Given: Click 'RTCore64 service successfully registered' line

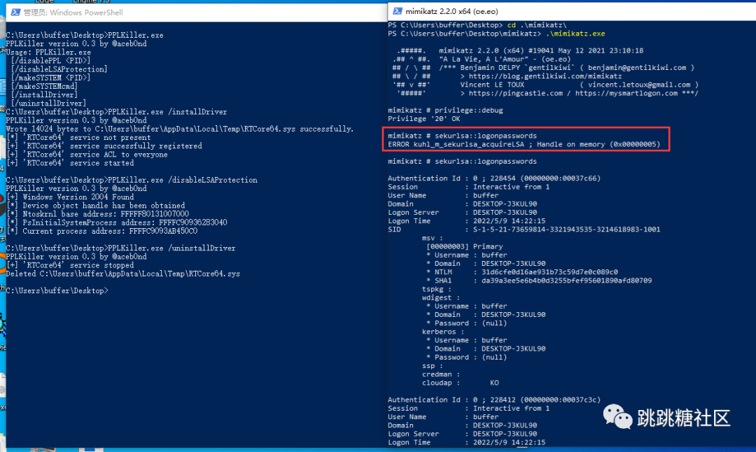Looking at the screenshot, I should point(104,146).
